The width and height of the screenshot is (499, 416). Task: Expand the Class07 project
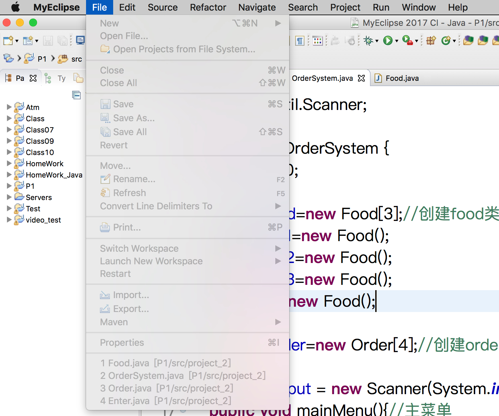click(x=9, y=130)
